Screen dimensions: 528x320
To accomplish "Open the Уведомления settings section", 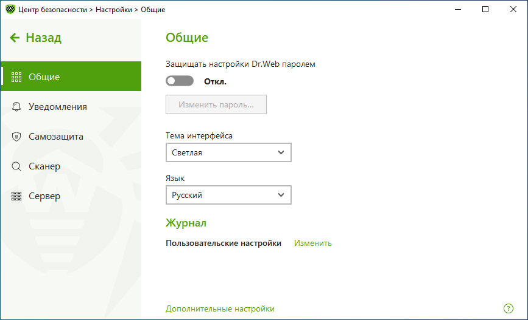I will click(x=71, y=106).
